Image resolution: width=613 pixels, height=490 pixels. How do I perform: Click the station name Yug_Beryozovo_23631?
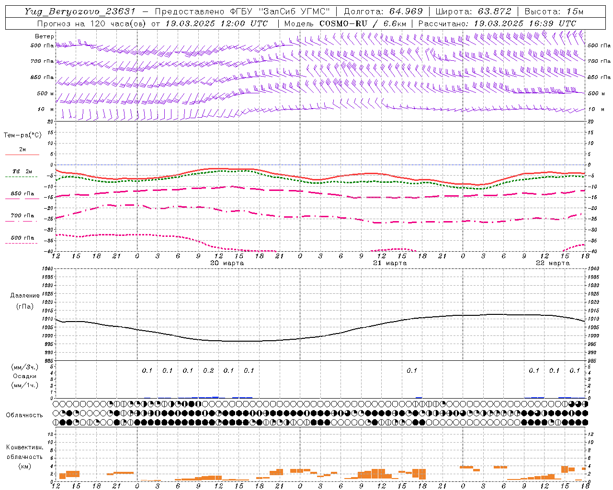(80, 11)
